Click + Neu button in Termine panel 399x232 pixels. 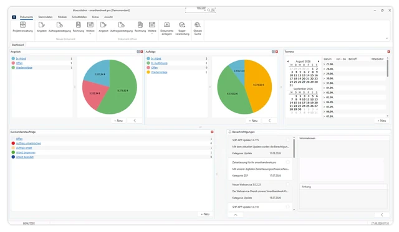[382, 121]
